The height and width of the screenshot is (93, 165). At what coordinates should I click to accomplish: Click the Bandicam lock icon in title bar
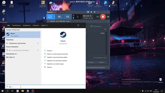click(x=88, y=12)
